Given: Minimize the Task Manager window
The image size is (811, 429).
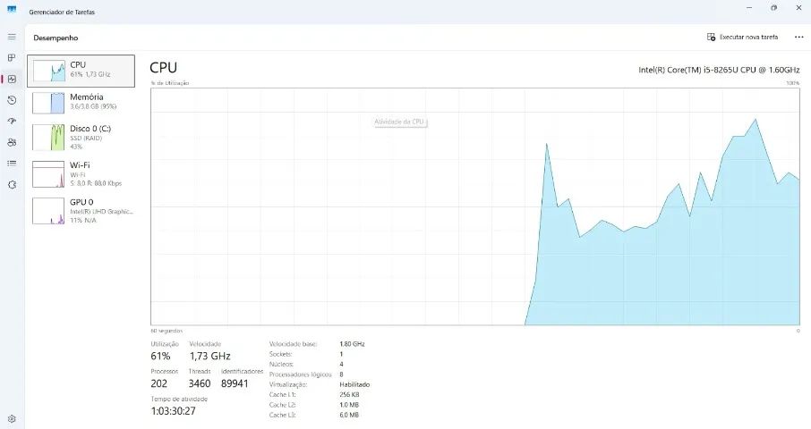Looking at the screenshot, I should point(749,8).
